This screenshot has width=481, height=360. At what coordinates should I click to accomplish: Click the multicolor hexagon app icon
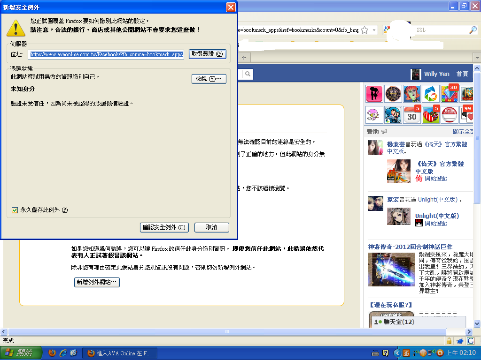(431, 93)
